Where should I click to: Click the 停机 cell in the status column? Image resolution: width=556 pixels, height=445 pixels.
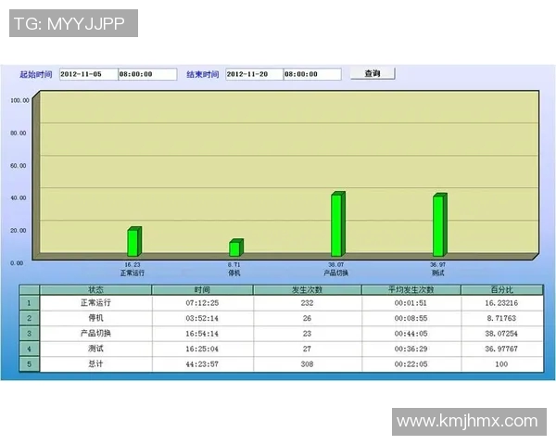[x=96, y=318]
